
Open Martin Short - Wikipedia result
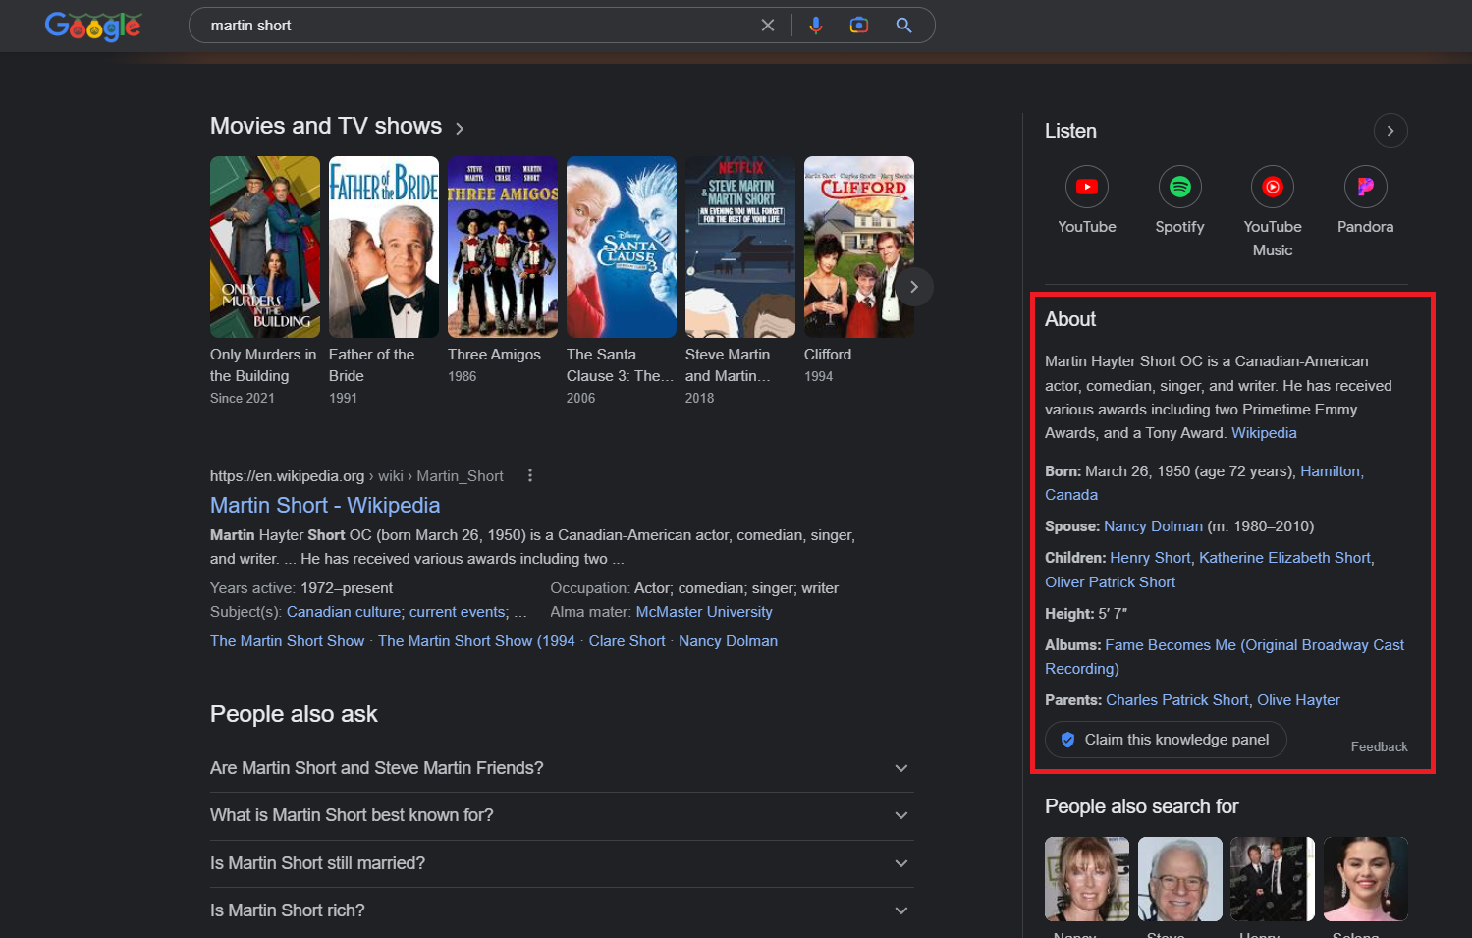325,505
